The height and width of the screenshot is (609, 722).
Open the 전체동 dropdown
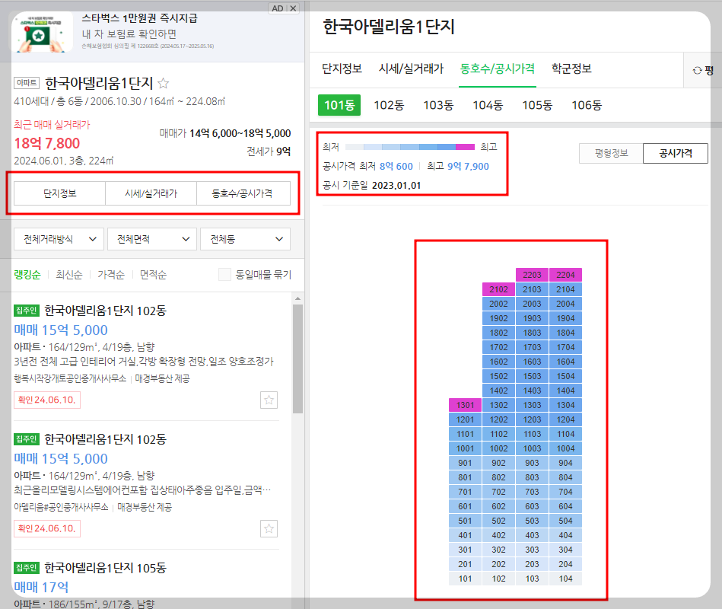(x=245, y=239)
